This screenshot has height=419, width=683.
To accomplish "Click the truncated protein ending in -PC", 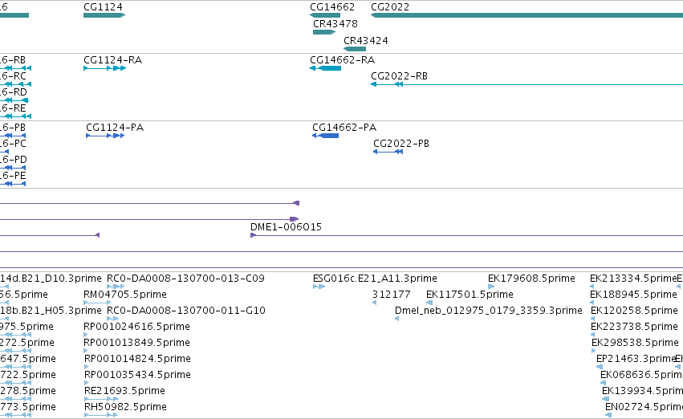I will pyautogui.click(x=4, y=152).
